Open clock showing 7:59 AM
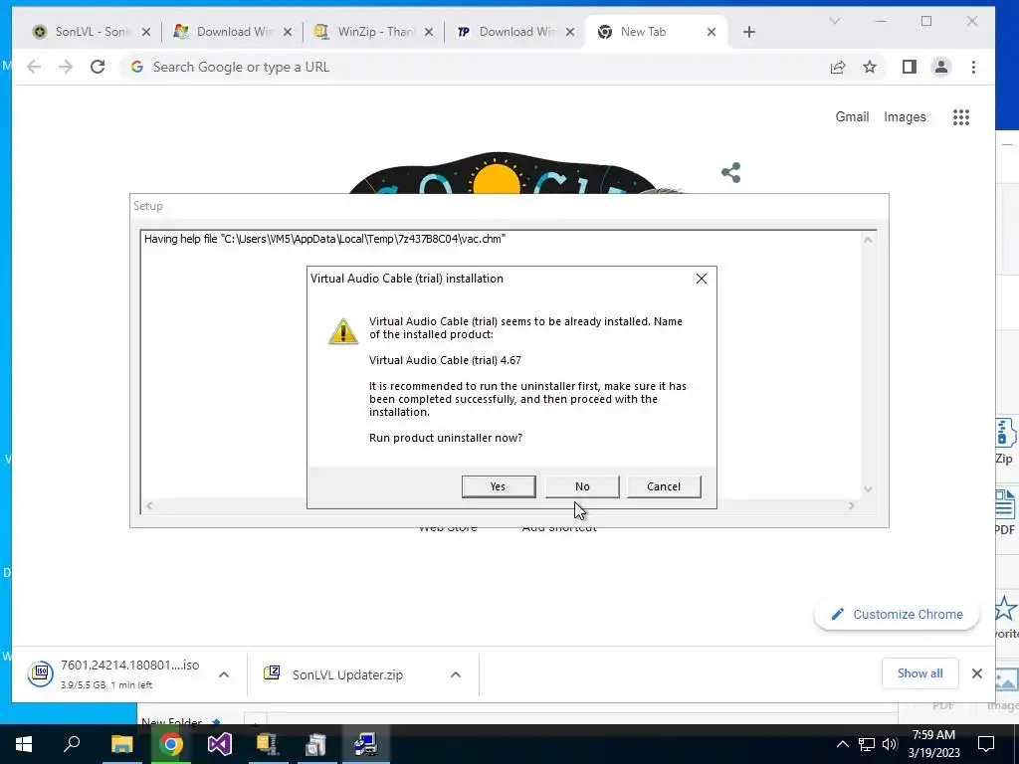Viewport: 1019px width, 764px height. [933, 744]
